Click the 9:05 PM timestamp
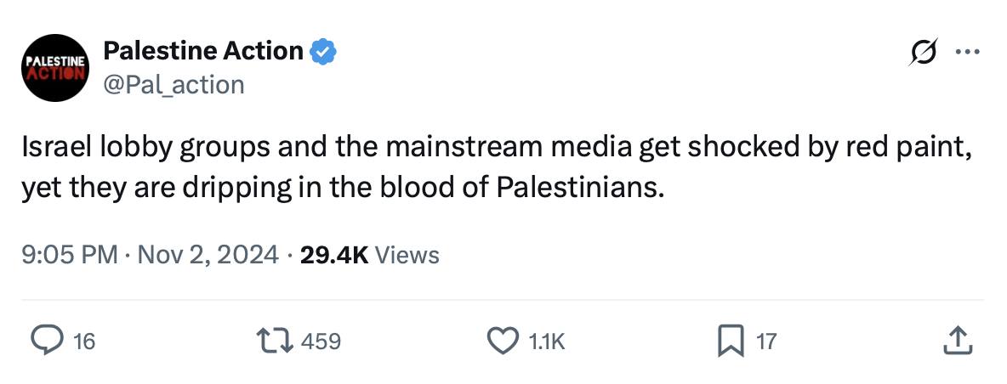Image resolution: width=1007 pixels, height=384 pixels. [x=70, y=254]
